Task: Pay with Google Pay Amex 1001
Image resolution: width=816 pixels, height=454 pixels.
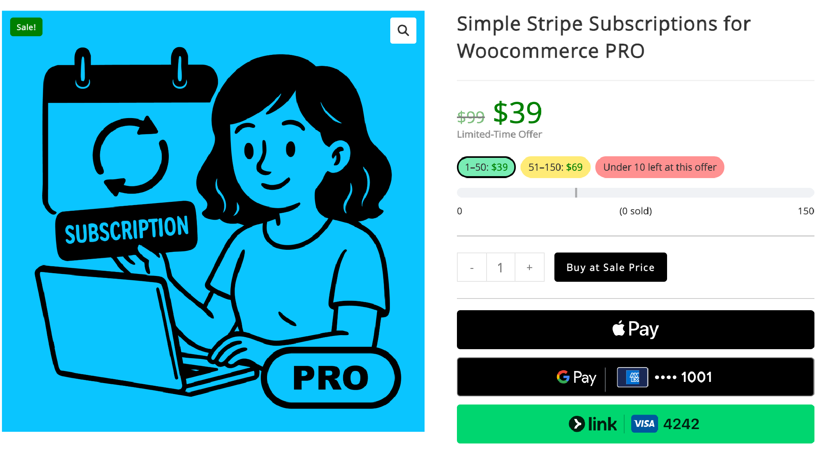Action: [x=635, y=377]
